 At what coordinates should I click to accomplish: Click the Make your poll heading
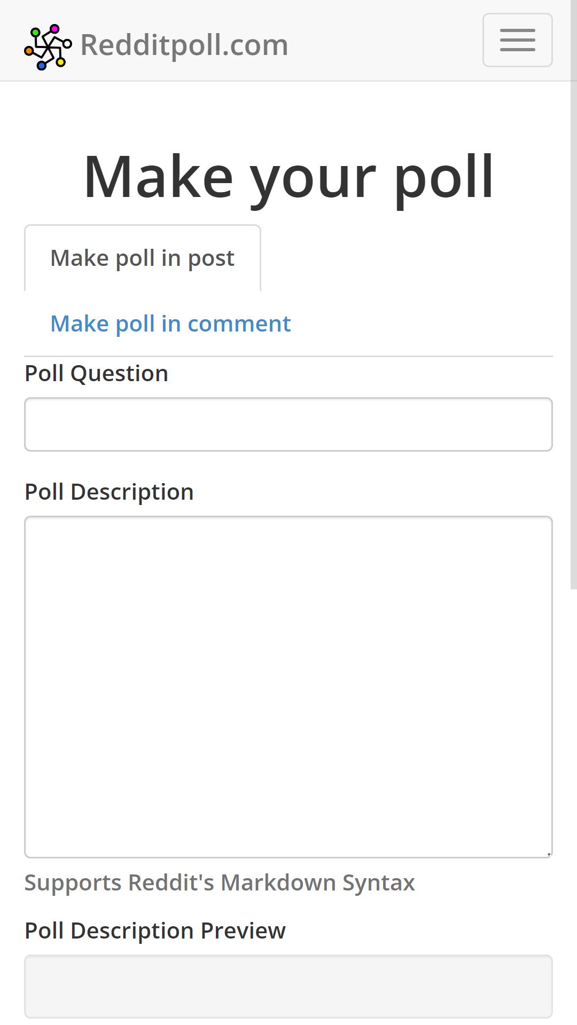(288, 176)
